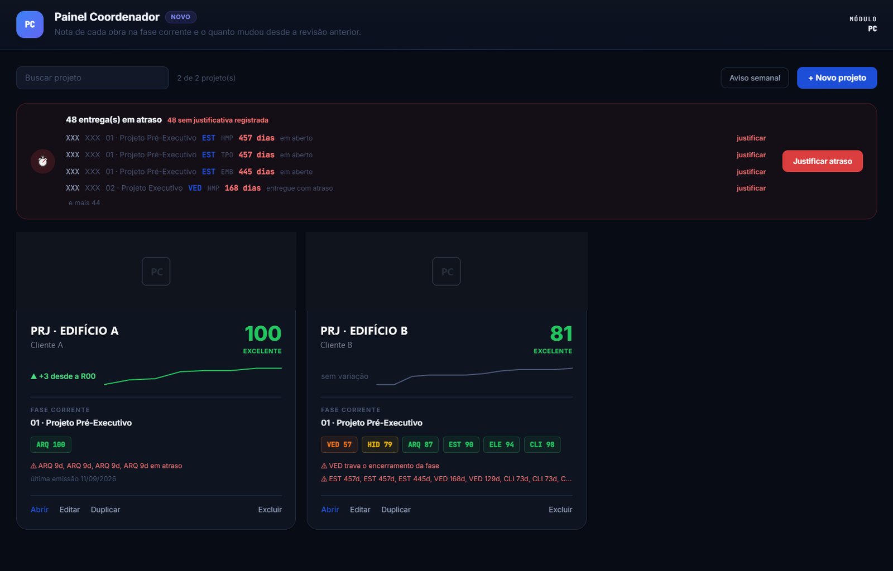Click '+3 desde a R00' variation text
This screenshot has height=571, width=893.
[63, 376]
